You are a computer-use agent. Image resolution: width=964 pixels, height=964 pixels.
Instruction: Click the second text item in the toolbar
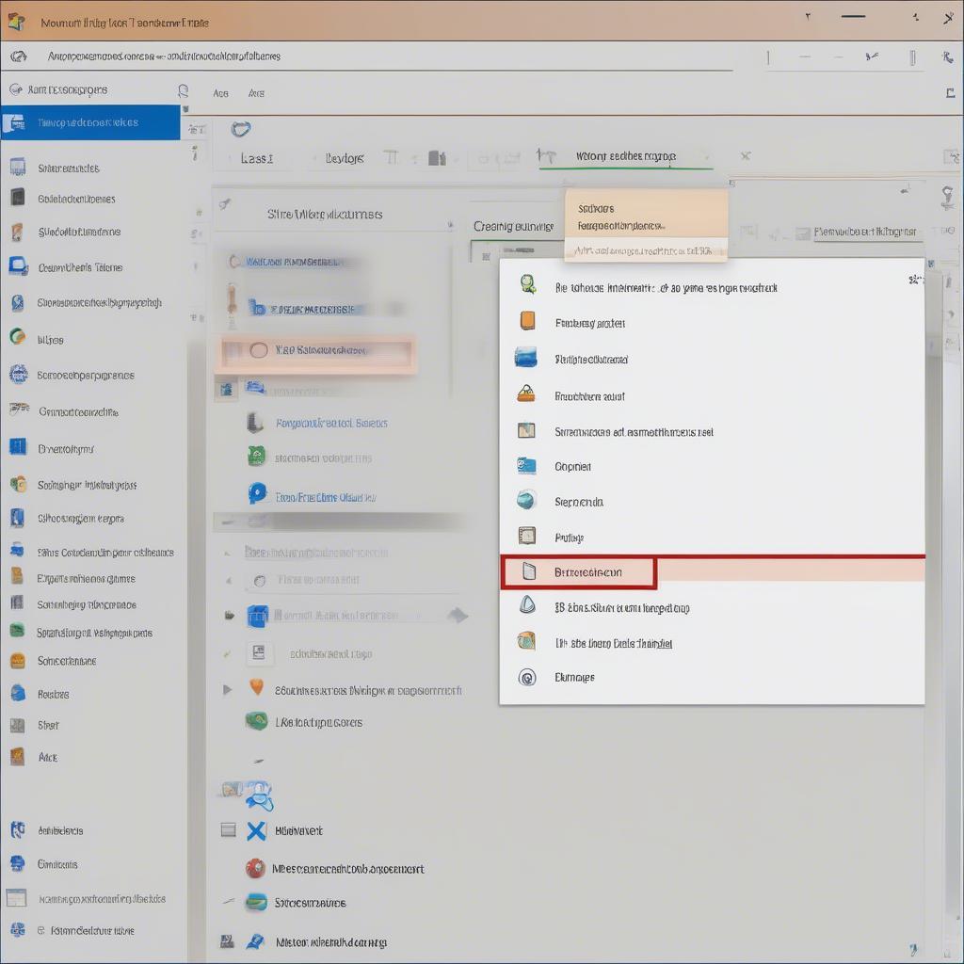345,158
